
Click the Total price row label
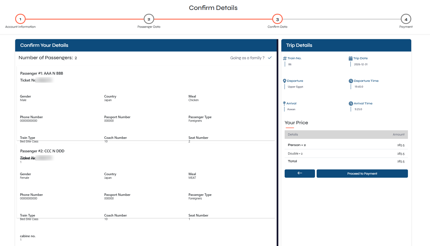(292, 161)
